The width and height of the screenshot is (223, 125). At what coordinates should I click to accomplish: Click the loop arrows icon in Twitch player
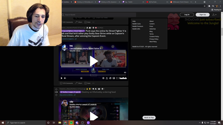point(110,78)
